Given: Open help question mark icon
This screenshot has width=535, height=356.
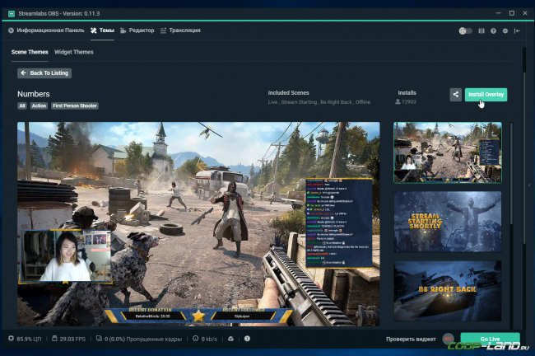Looking at the screenshot, I should pyautogui.click(x=493, y=30).
